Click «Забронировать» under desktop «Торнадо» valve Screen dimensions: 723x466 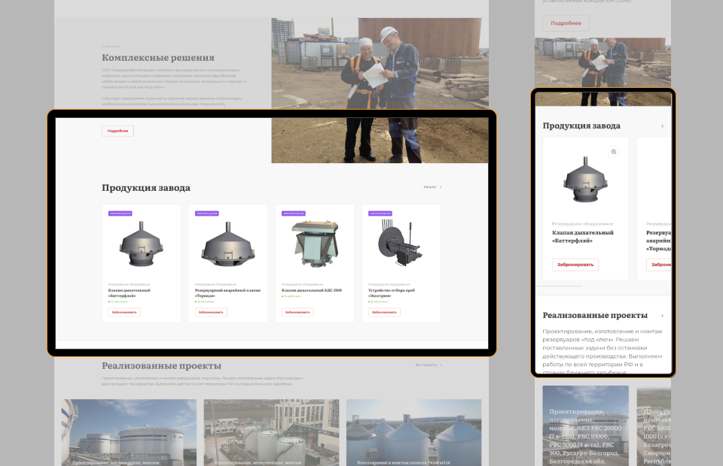coord(211,312)
